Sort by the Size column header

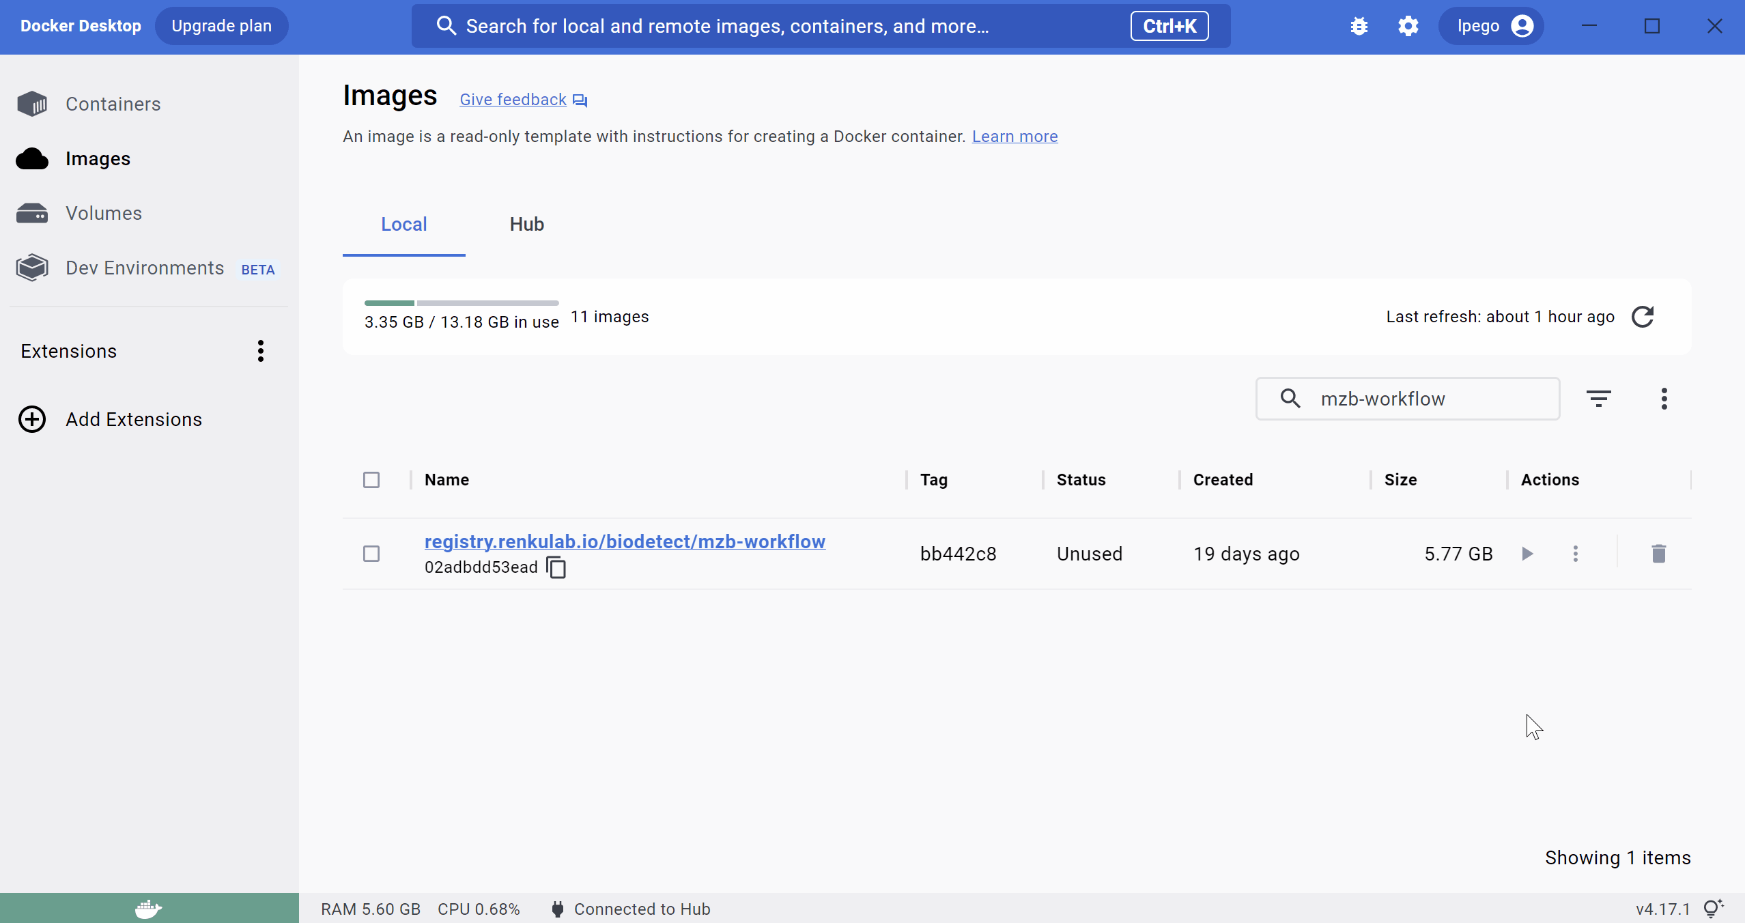point(1401,480)
